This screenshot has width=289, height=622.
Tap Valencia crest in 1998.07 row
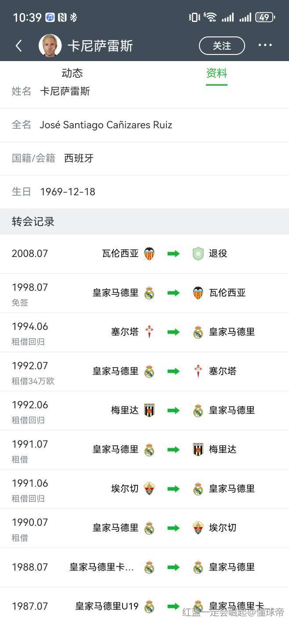tap(198, 293)
